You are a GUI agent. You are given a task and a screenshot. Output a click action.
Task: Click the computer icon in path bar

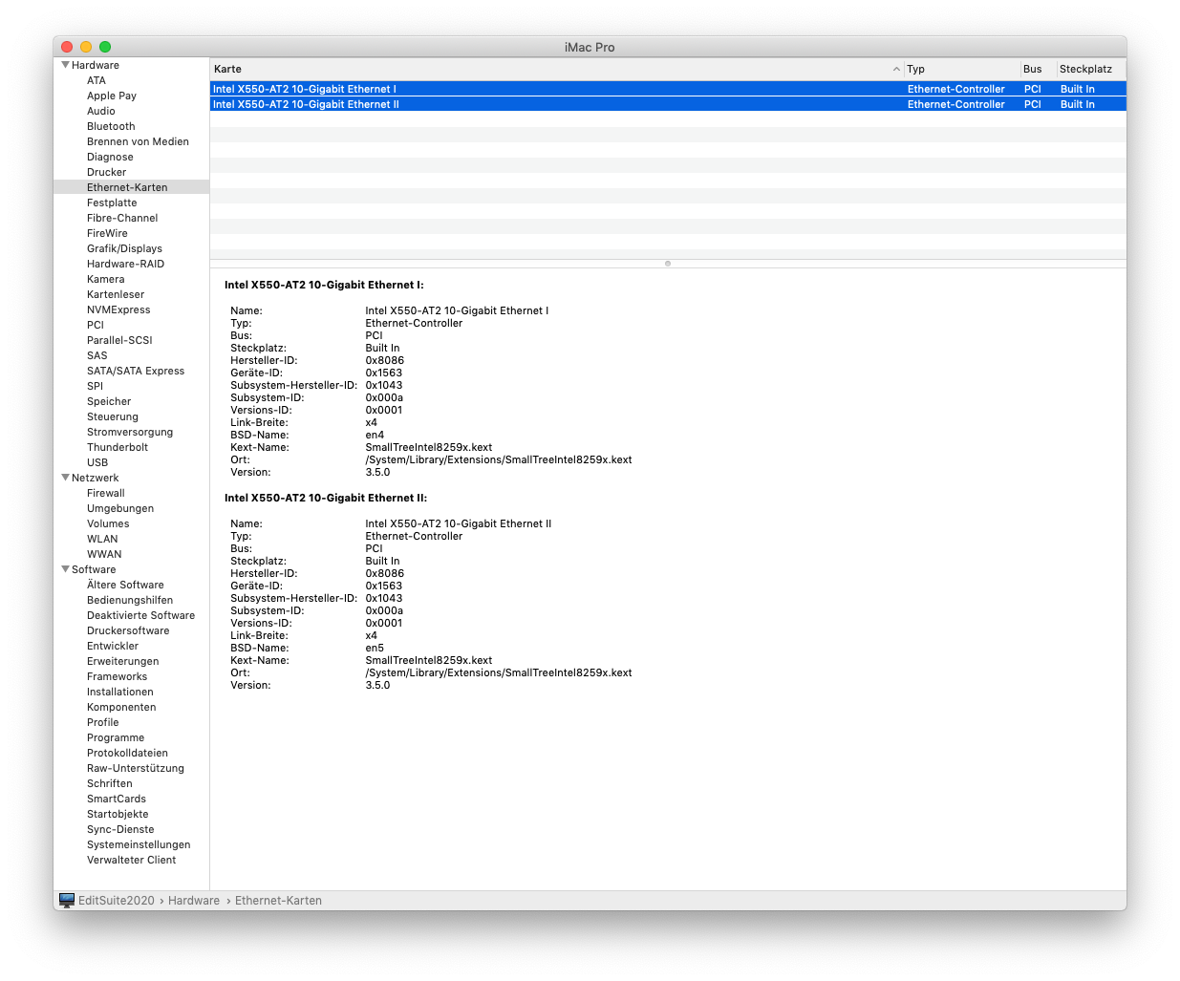point(67,900)
